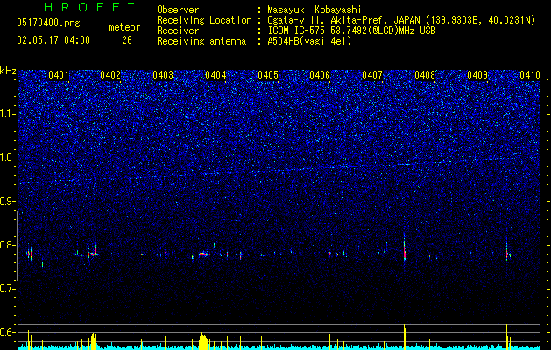The width and height of the screenshot is (551, 350).
Task: Select observer name Masayuki Kobayashi
Action: coord(314,10)
